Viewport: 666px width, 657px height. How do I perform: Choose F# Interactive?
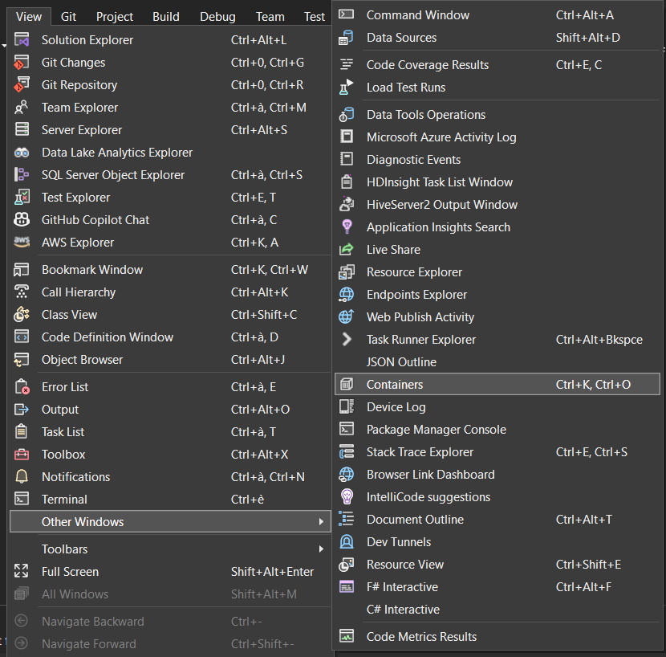point(497,587)
